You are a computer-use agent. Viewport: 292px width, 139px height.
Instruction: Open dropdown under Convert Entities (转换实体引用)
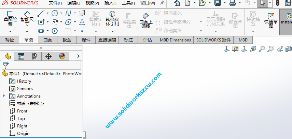click(x=112, y=32)
